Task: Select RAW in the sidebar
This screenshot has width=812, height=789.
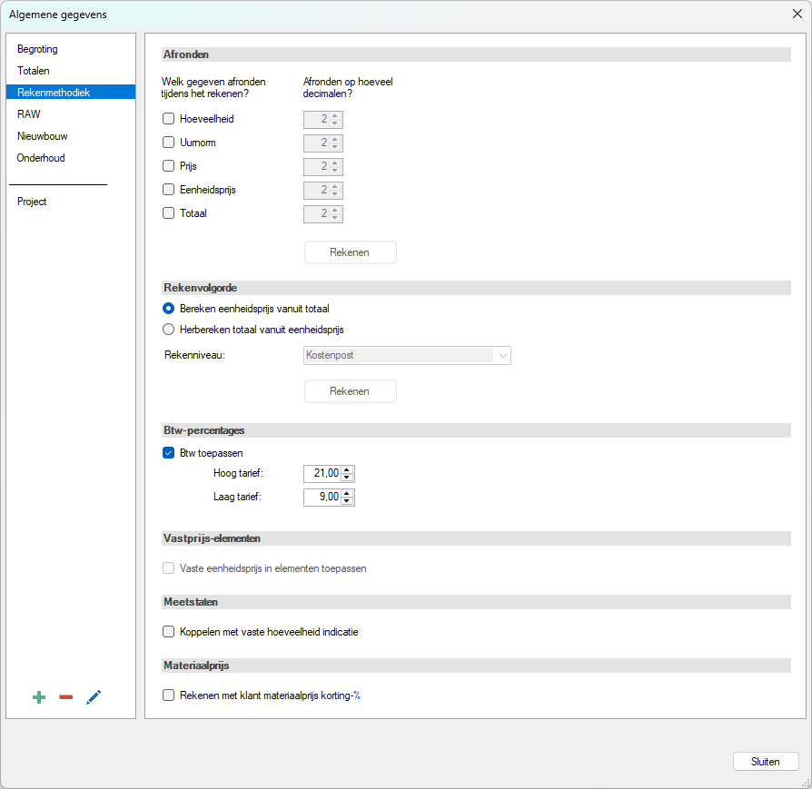Action: point(29,114)
